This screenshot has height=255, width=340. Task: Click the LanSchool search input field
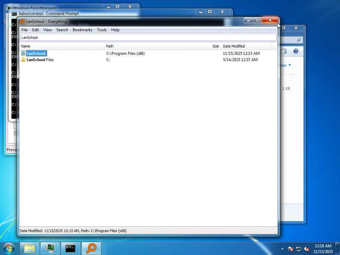(148, 38)
